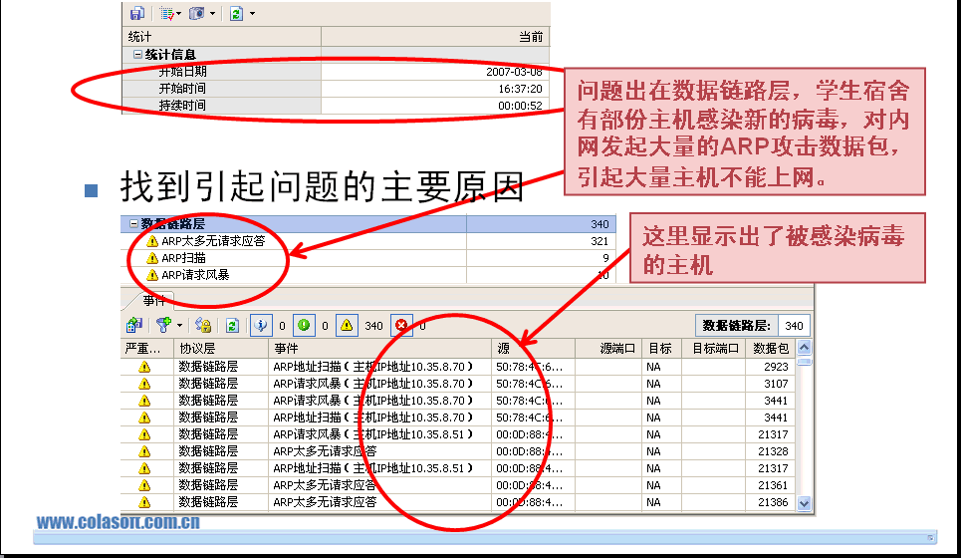The image size is (961, 558).
Task: Click the events list scroll down arrow
Action: [x=804, y=503]
